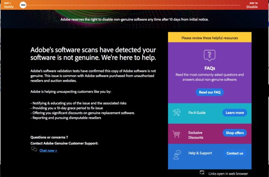The width and height of the screenshot is (269, 177).
Task: Click the 'Links open in web browser' text
Action: (x=228, y=174)
